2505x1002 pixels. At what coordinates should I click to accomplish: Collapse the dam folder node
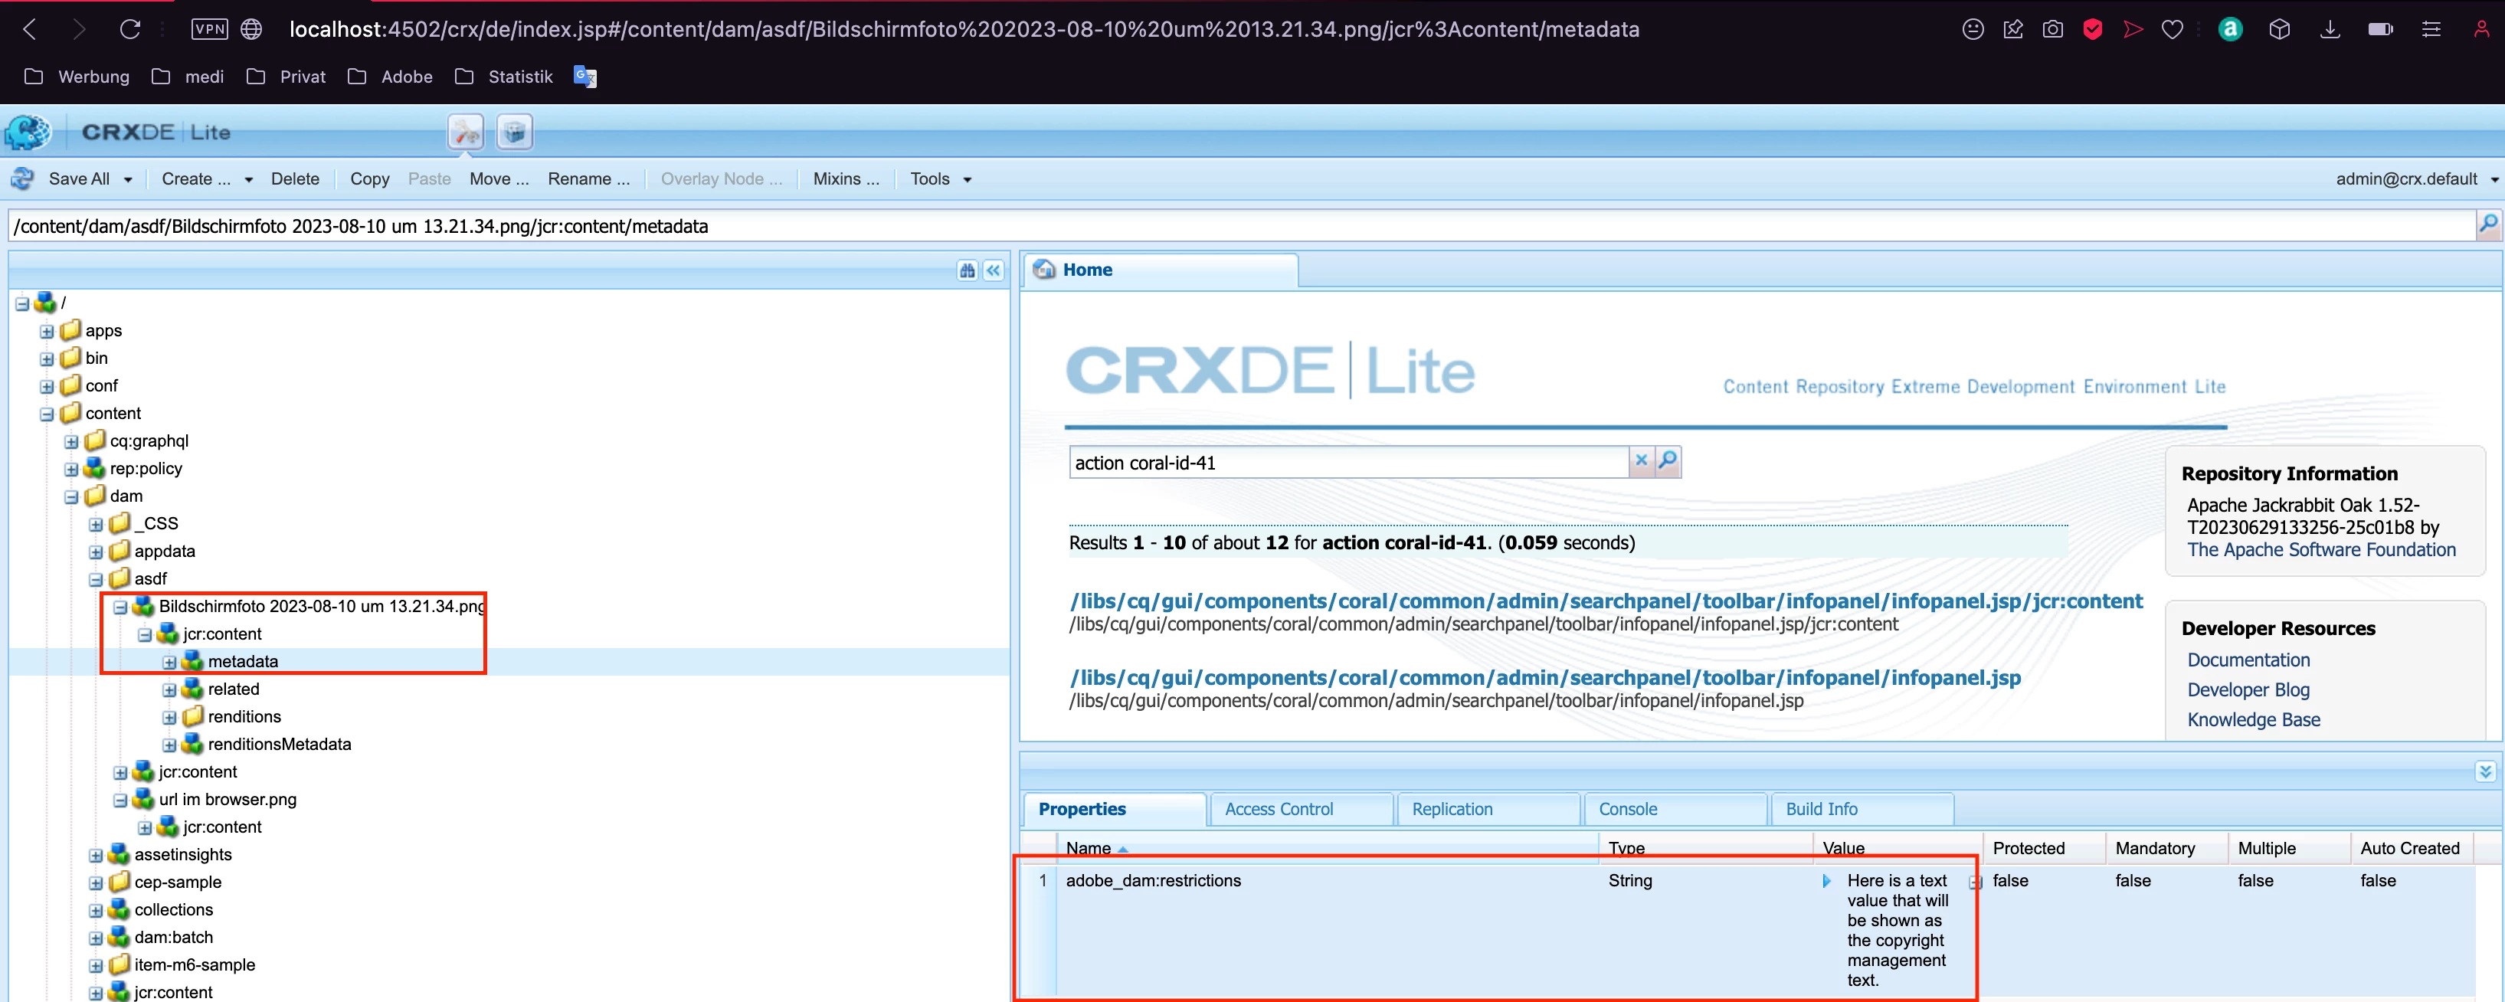(x=71, y=497)
